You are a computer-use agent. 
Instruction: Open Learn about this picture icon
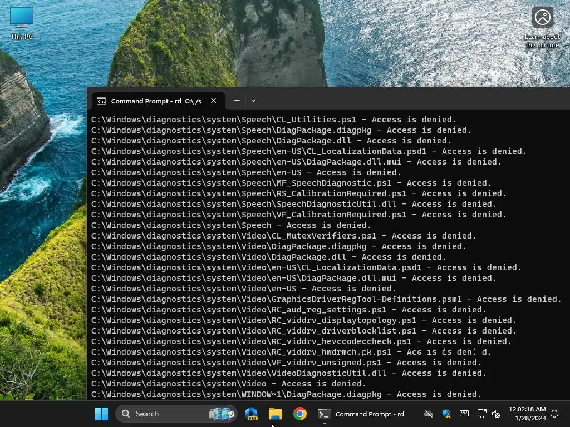[x=542, y=28]
